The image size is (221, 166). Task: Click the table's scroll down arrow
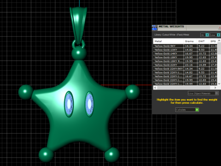click(x=219, y=84)
